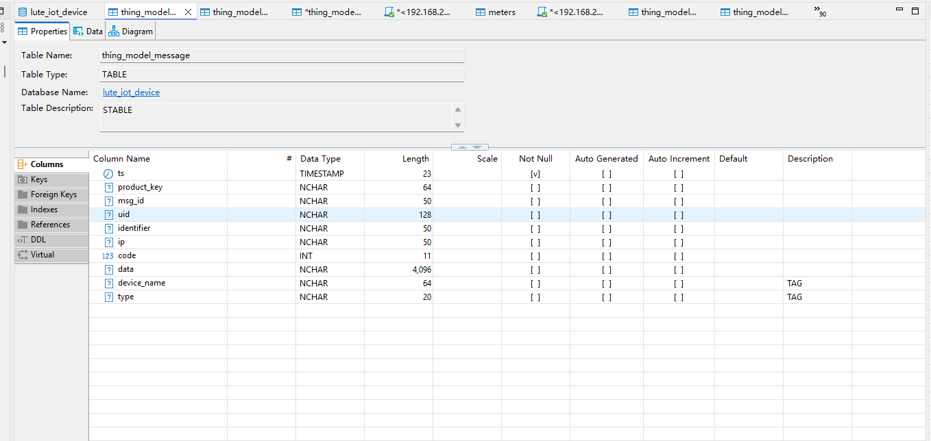Close the thing_model_message tab
The image size is (931, 441).
point(188,12)
